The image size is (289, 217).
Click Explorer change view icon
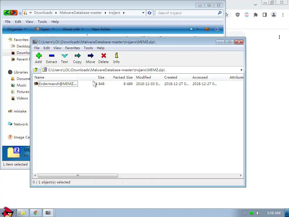[x=192, y=29]
